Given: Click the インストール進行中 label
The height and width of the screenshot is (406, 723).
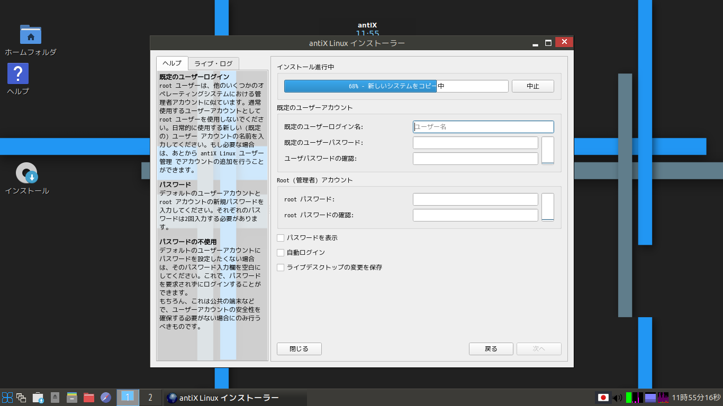Looking at the screenshot, I should coord(305,67).
